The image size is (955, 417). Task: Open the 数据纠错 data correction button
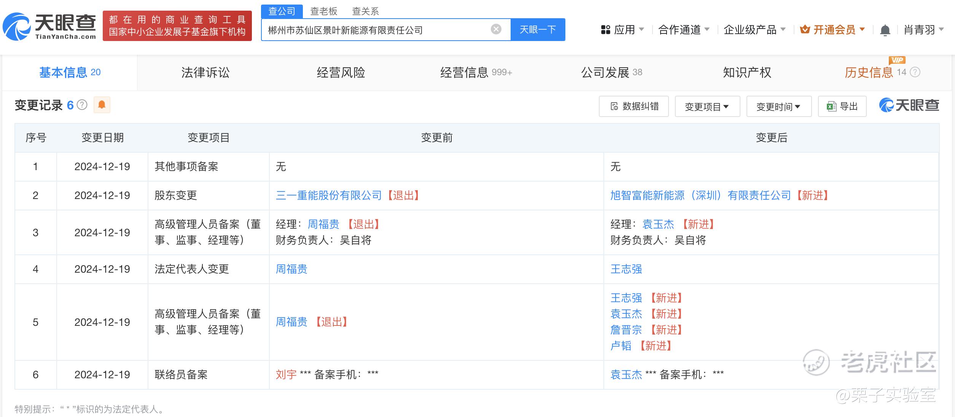click(633, 106)
